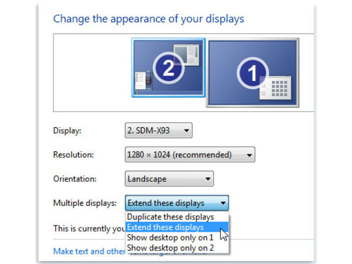Collapse the Multiple displays combo box
This screenshot has width=352, height=264.
(177, 203)
